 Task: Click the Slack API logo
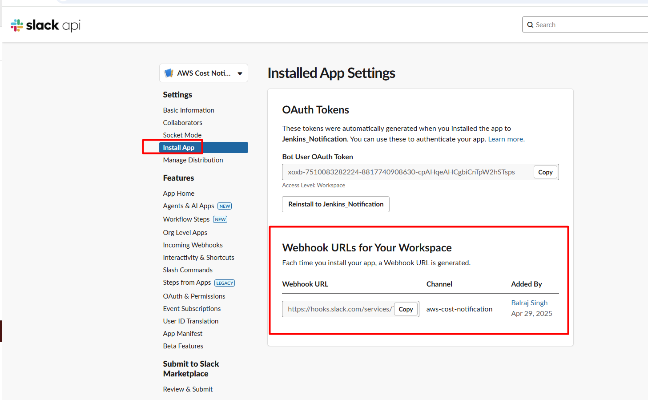click(45, 25)
